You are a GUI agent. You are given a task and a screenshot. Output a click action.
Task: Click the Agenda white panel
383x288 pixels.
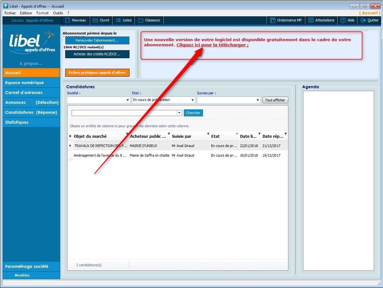tap(338, 181)
